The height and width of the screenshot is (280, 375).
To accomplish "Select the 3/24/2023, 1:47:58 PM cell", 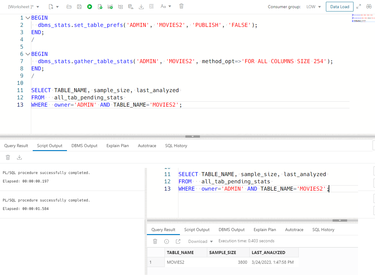I will [x=274, y=262].
